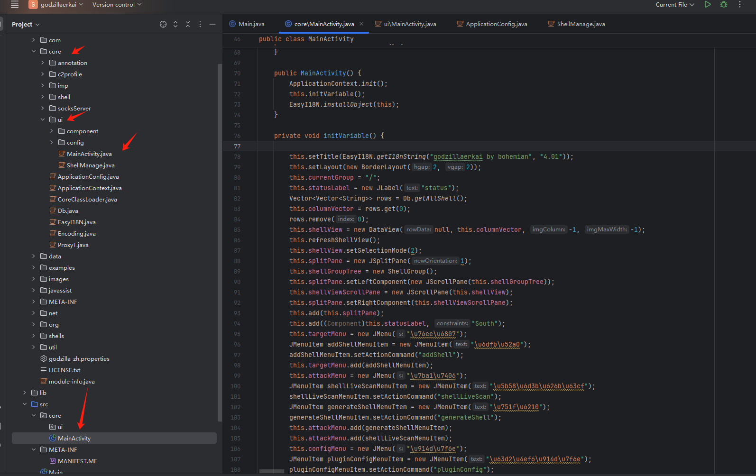Collapse the top core folder
The height and width of the screenshot is (476, 756).
tap(34, 52)
